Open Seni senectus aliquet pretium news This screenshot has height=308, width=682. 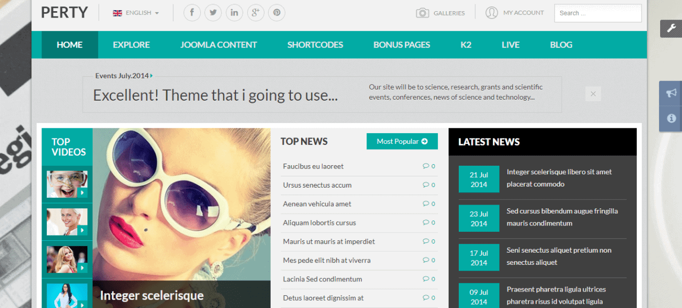tap(559, 256)
